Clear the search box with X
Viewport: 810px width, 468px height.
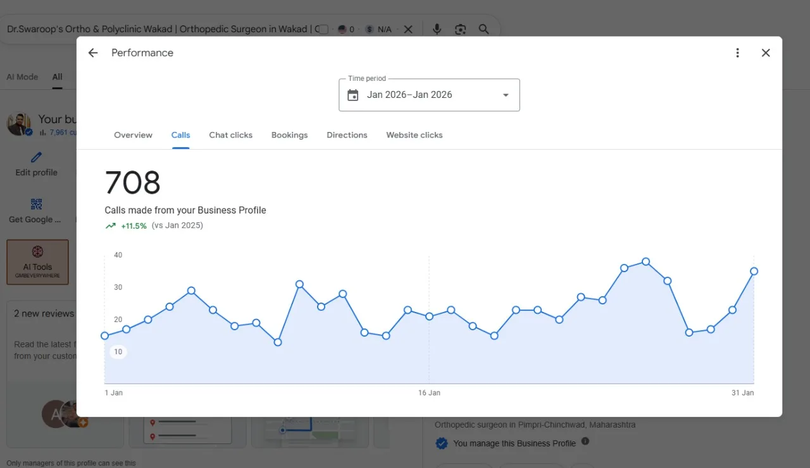click(408, 29)
